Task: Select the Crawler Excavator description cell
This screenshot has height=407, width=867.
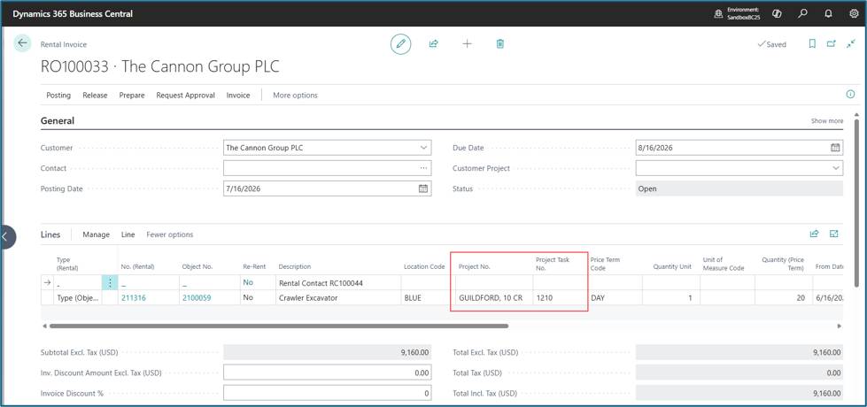Action: click(337, 297)
